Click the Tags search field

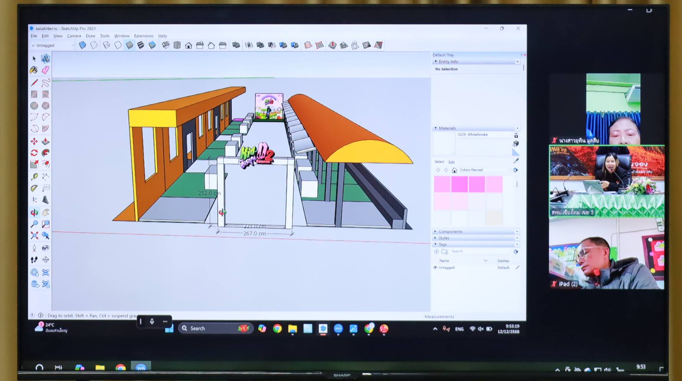[480, 252]
